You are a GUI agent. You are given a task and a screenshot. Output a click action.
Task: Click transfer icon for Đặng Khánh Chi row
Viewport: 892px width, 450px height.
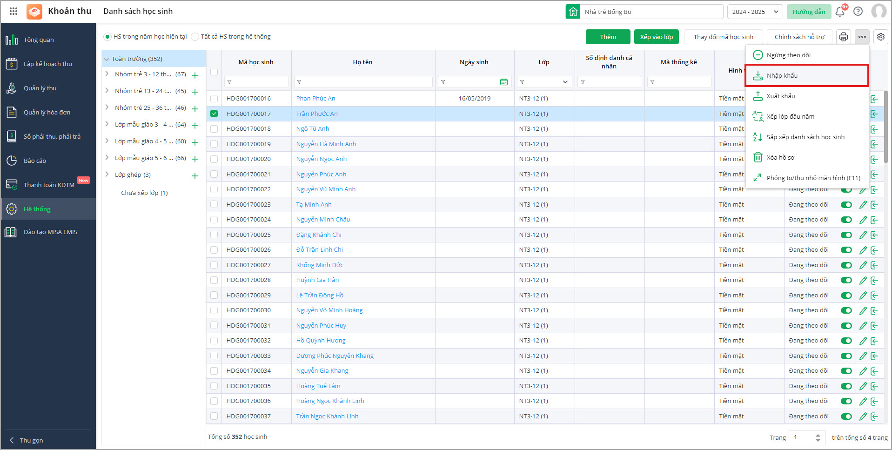click(x=875, y=235)
